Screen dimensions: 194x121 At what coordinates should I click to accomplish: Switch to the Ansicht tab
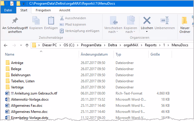[x=65, y=10]
